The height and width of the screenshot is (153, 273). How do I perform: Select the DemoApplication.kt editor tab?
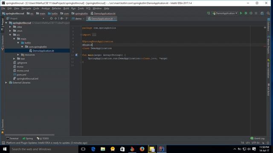click(102, 19)
